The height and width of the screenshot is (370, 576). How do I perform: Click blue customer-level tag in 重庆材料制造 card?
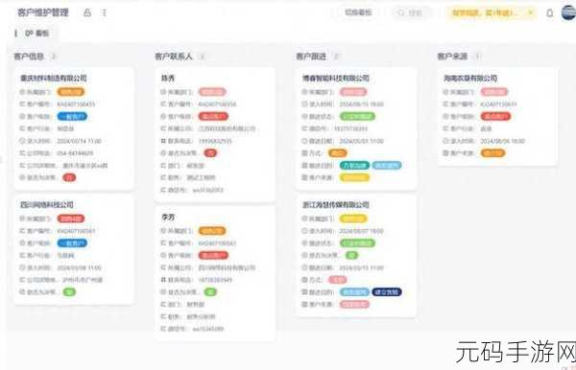[x=72, y=116]
